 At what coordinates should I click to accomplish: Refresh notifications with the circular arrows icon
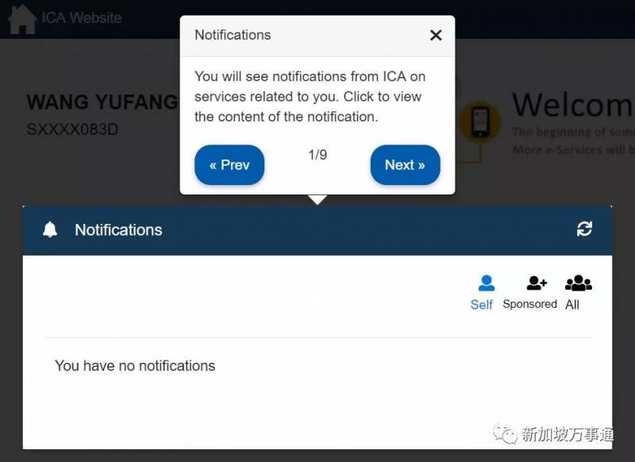click(584, 229)
